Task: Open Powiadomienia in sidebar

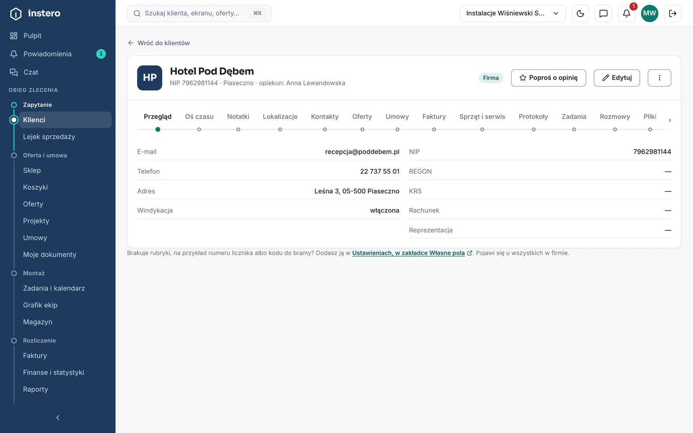Action: click(58, 54)
